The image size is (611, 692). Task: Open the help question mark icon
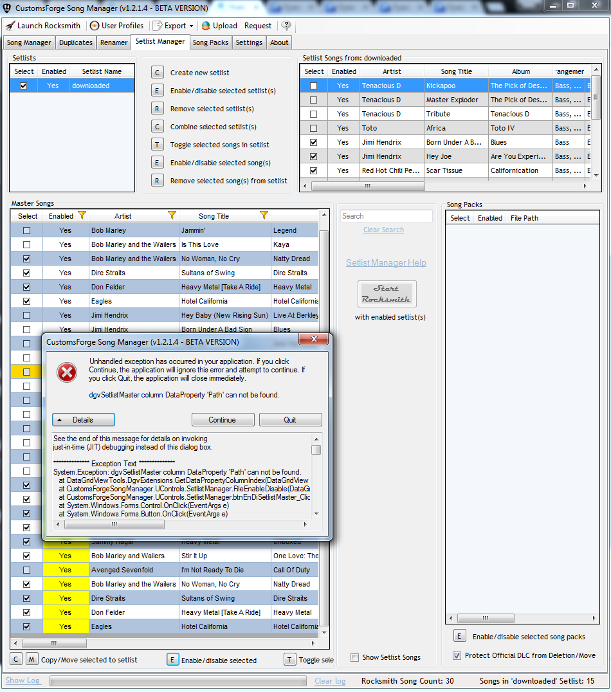coord(286,26)
